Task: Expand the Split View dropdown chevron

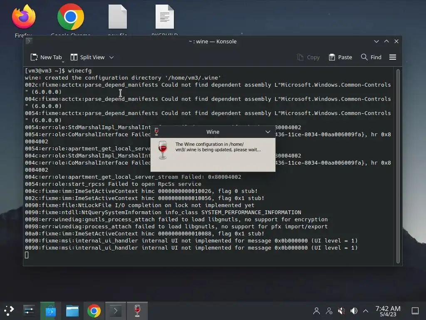Action: (111, 57)
